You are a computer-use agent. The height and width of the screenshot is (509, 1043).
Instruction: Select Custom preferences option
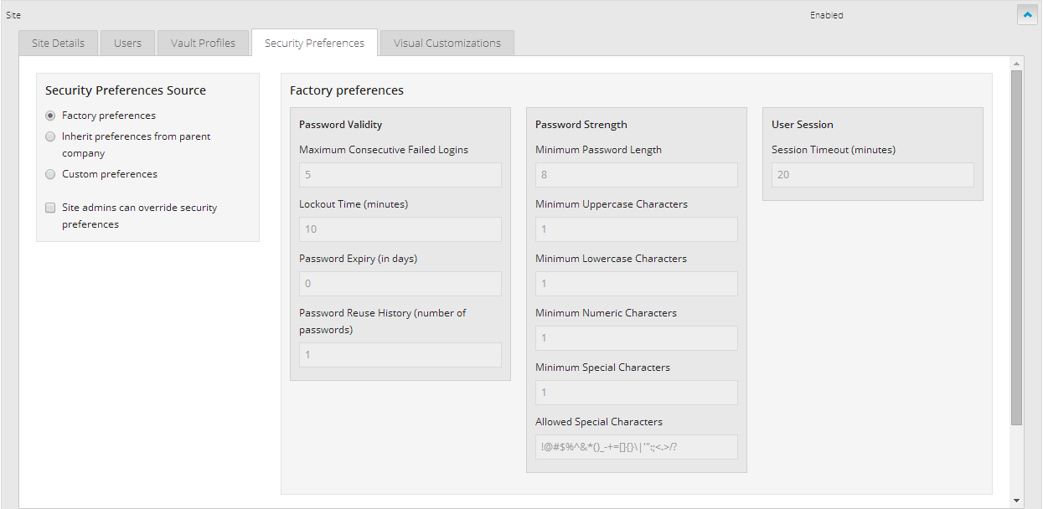click(x=50, y=174)
